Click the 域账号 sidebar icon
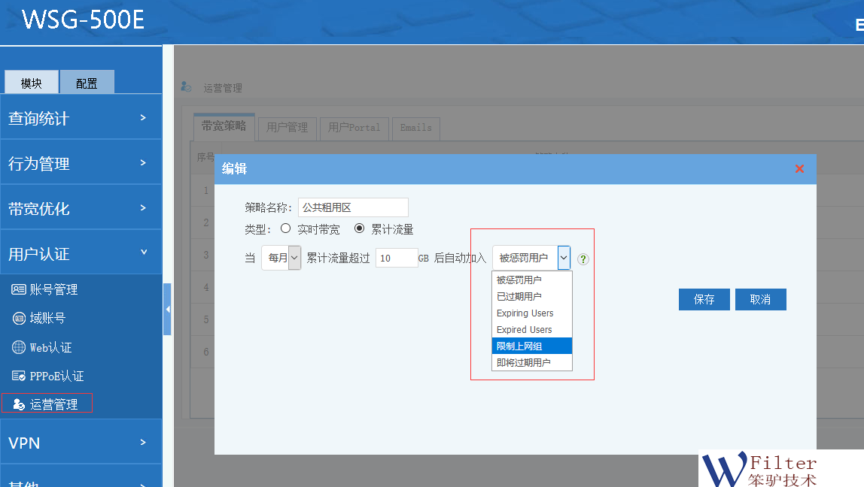 pos(19,319)
